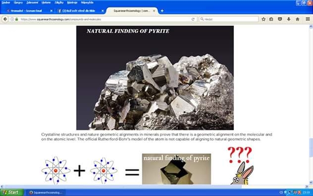Go to the home page icon
This screenshot has height=196, width=313.
pos(298,19)
